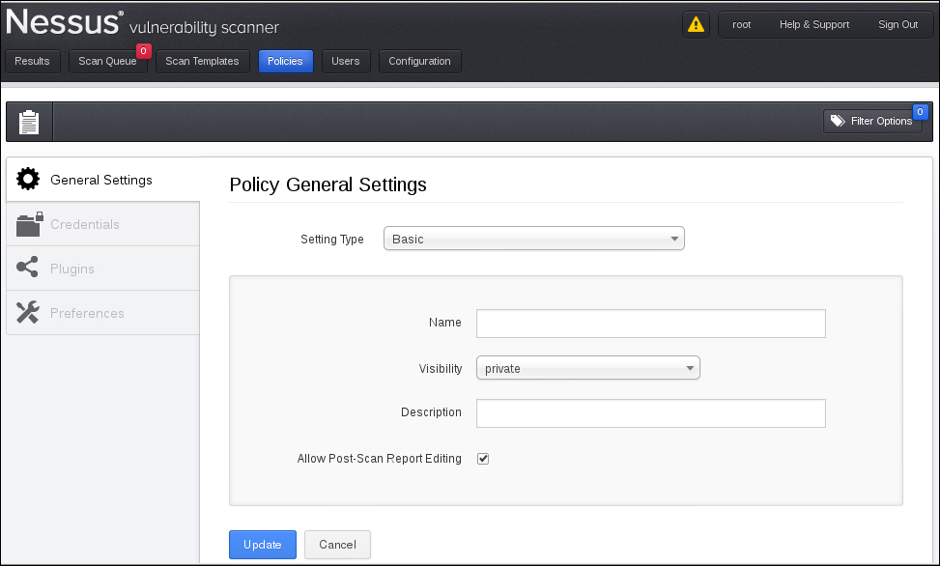Click the yellow warning triangle icon

696,24
